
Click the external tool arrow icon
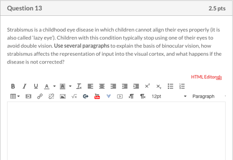click(86, 96)
